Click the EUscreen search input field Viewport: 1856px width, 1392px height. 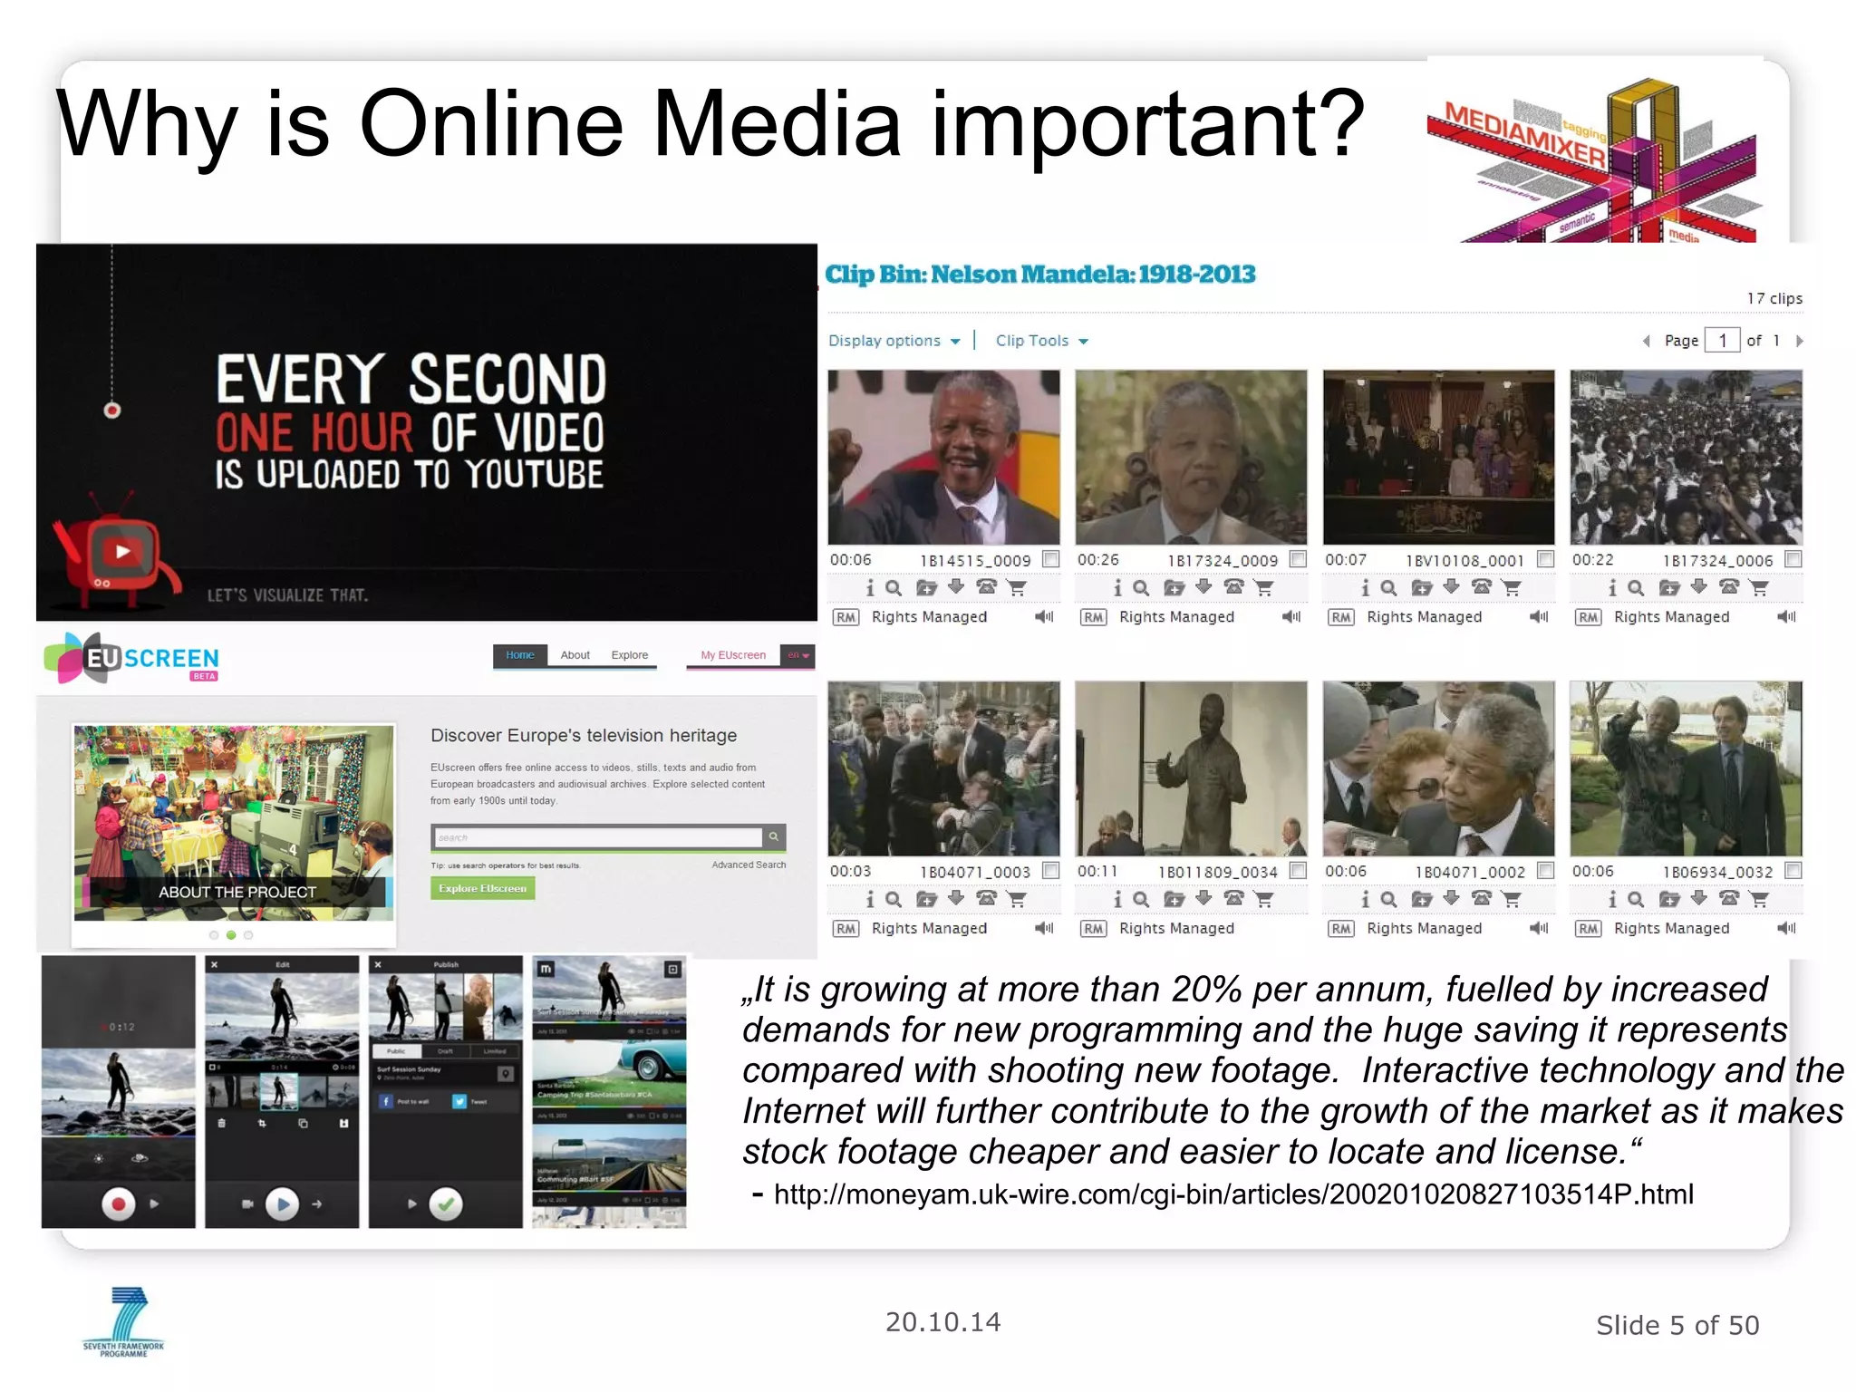[x=598, y=836]
